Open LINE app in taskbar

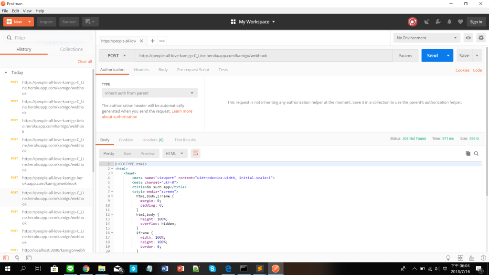(70, 268)
